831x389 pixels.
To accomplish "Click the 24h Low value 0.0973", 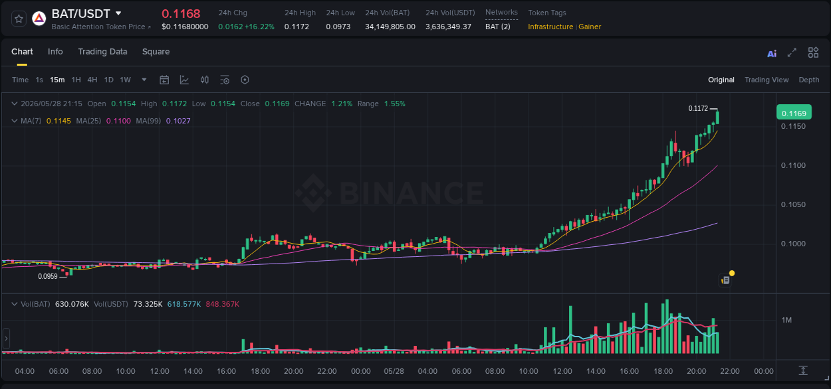I will tap(338, 27).
